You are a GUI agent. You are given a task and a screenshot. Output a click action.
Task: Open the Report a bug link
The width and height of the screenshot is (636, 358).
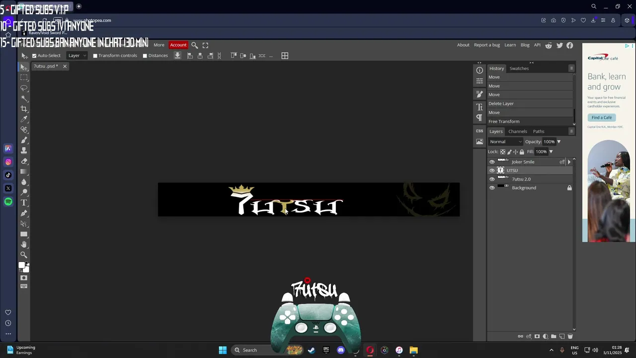click(487, 45)
